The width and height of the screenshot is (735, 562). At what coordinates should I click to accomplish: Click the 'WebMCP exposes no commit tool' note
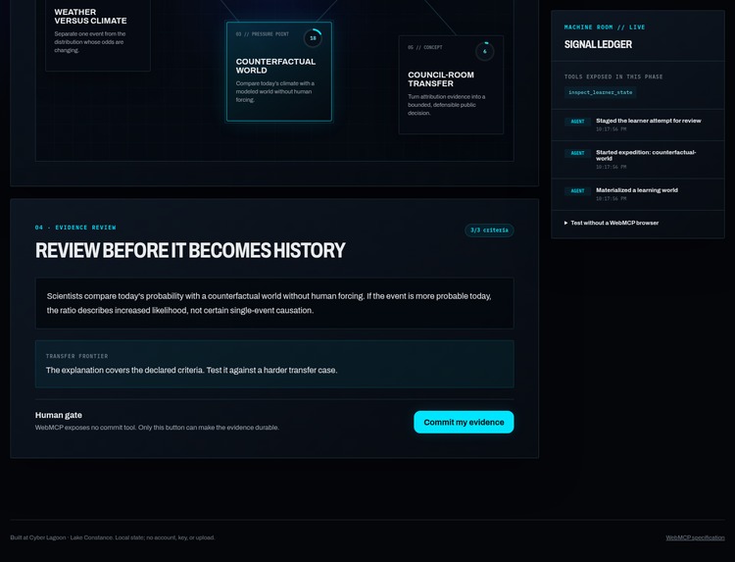(157, 428)
